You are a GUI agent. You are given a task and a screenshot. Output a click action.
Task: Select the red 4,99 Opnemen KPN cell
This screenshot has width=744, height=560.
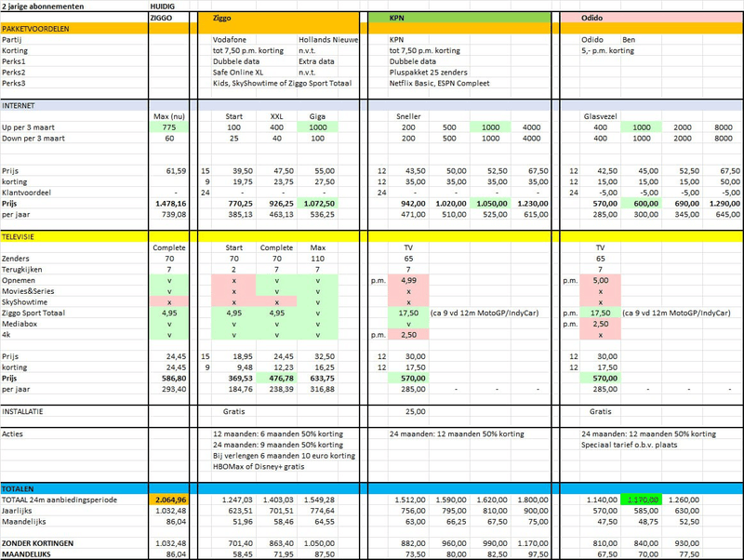[408, 281]
